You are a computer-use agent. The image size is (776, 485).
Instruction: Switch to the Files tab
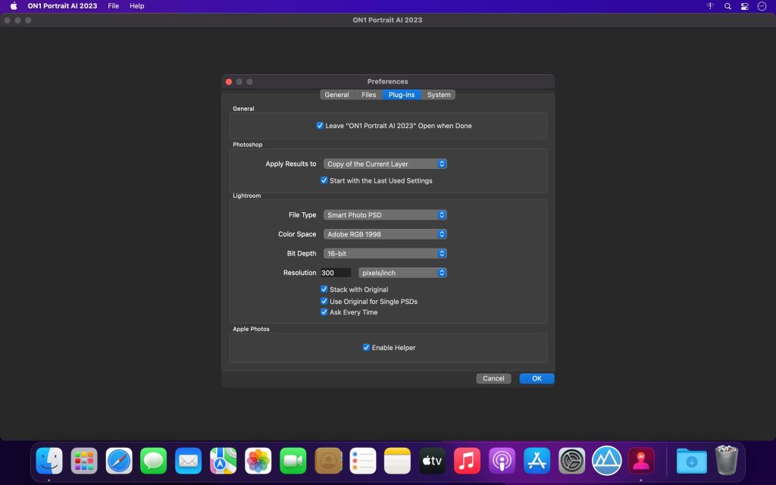pyautogui.click(x=369, y=95)
